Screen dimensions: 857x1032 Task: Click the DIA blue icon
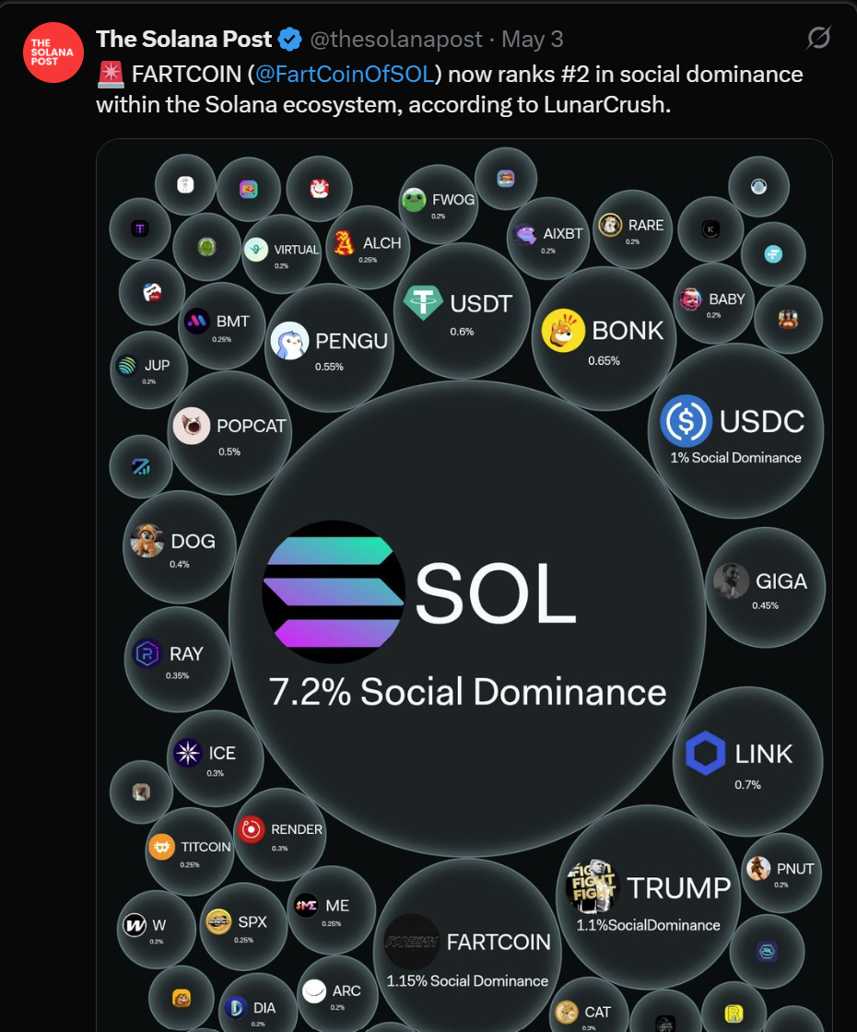[236, 1007]
